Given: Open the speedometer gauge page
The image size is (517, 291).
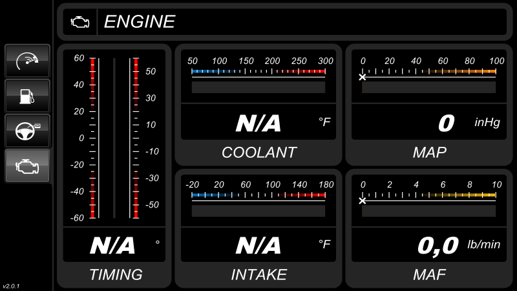Looking at the screenshot, I should pos(27,61).
